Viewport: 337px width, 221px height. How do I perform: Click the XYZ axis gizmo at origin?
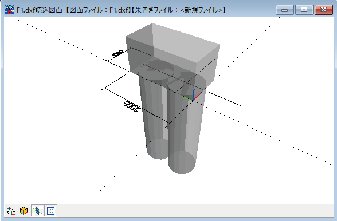(192, 96)
